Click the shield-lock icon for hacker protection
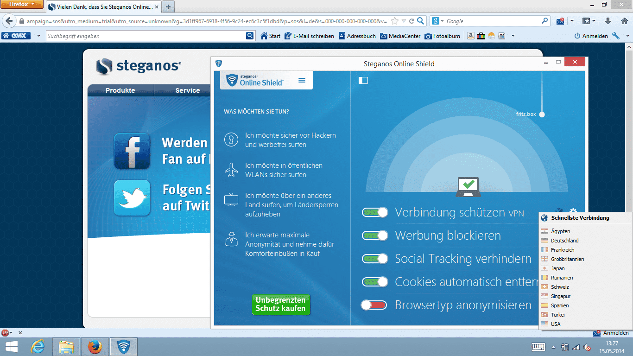The width and height of the screenshot is (633, 356). point(230,140)
